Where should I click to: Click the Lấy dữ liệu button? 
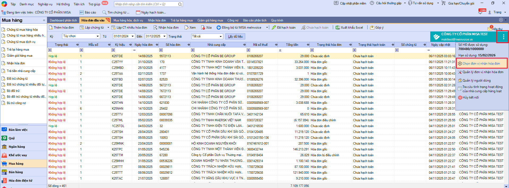click(x=235, y=36)
